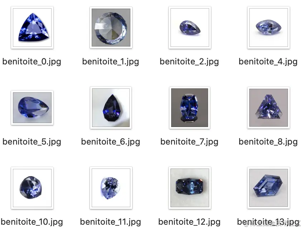This screenshot has height=234, width=308.
Task: Select the benitoite_12.jpg rectangular gem thumbnail
Action: [190, 188]
